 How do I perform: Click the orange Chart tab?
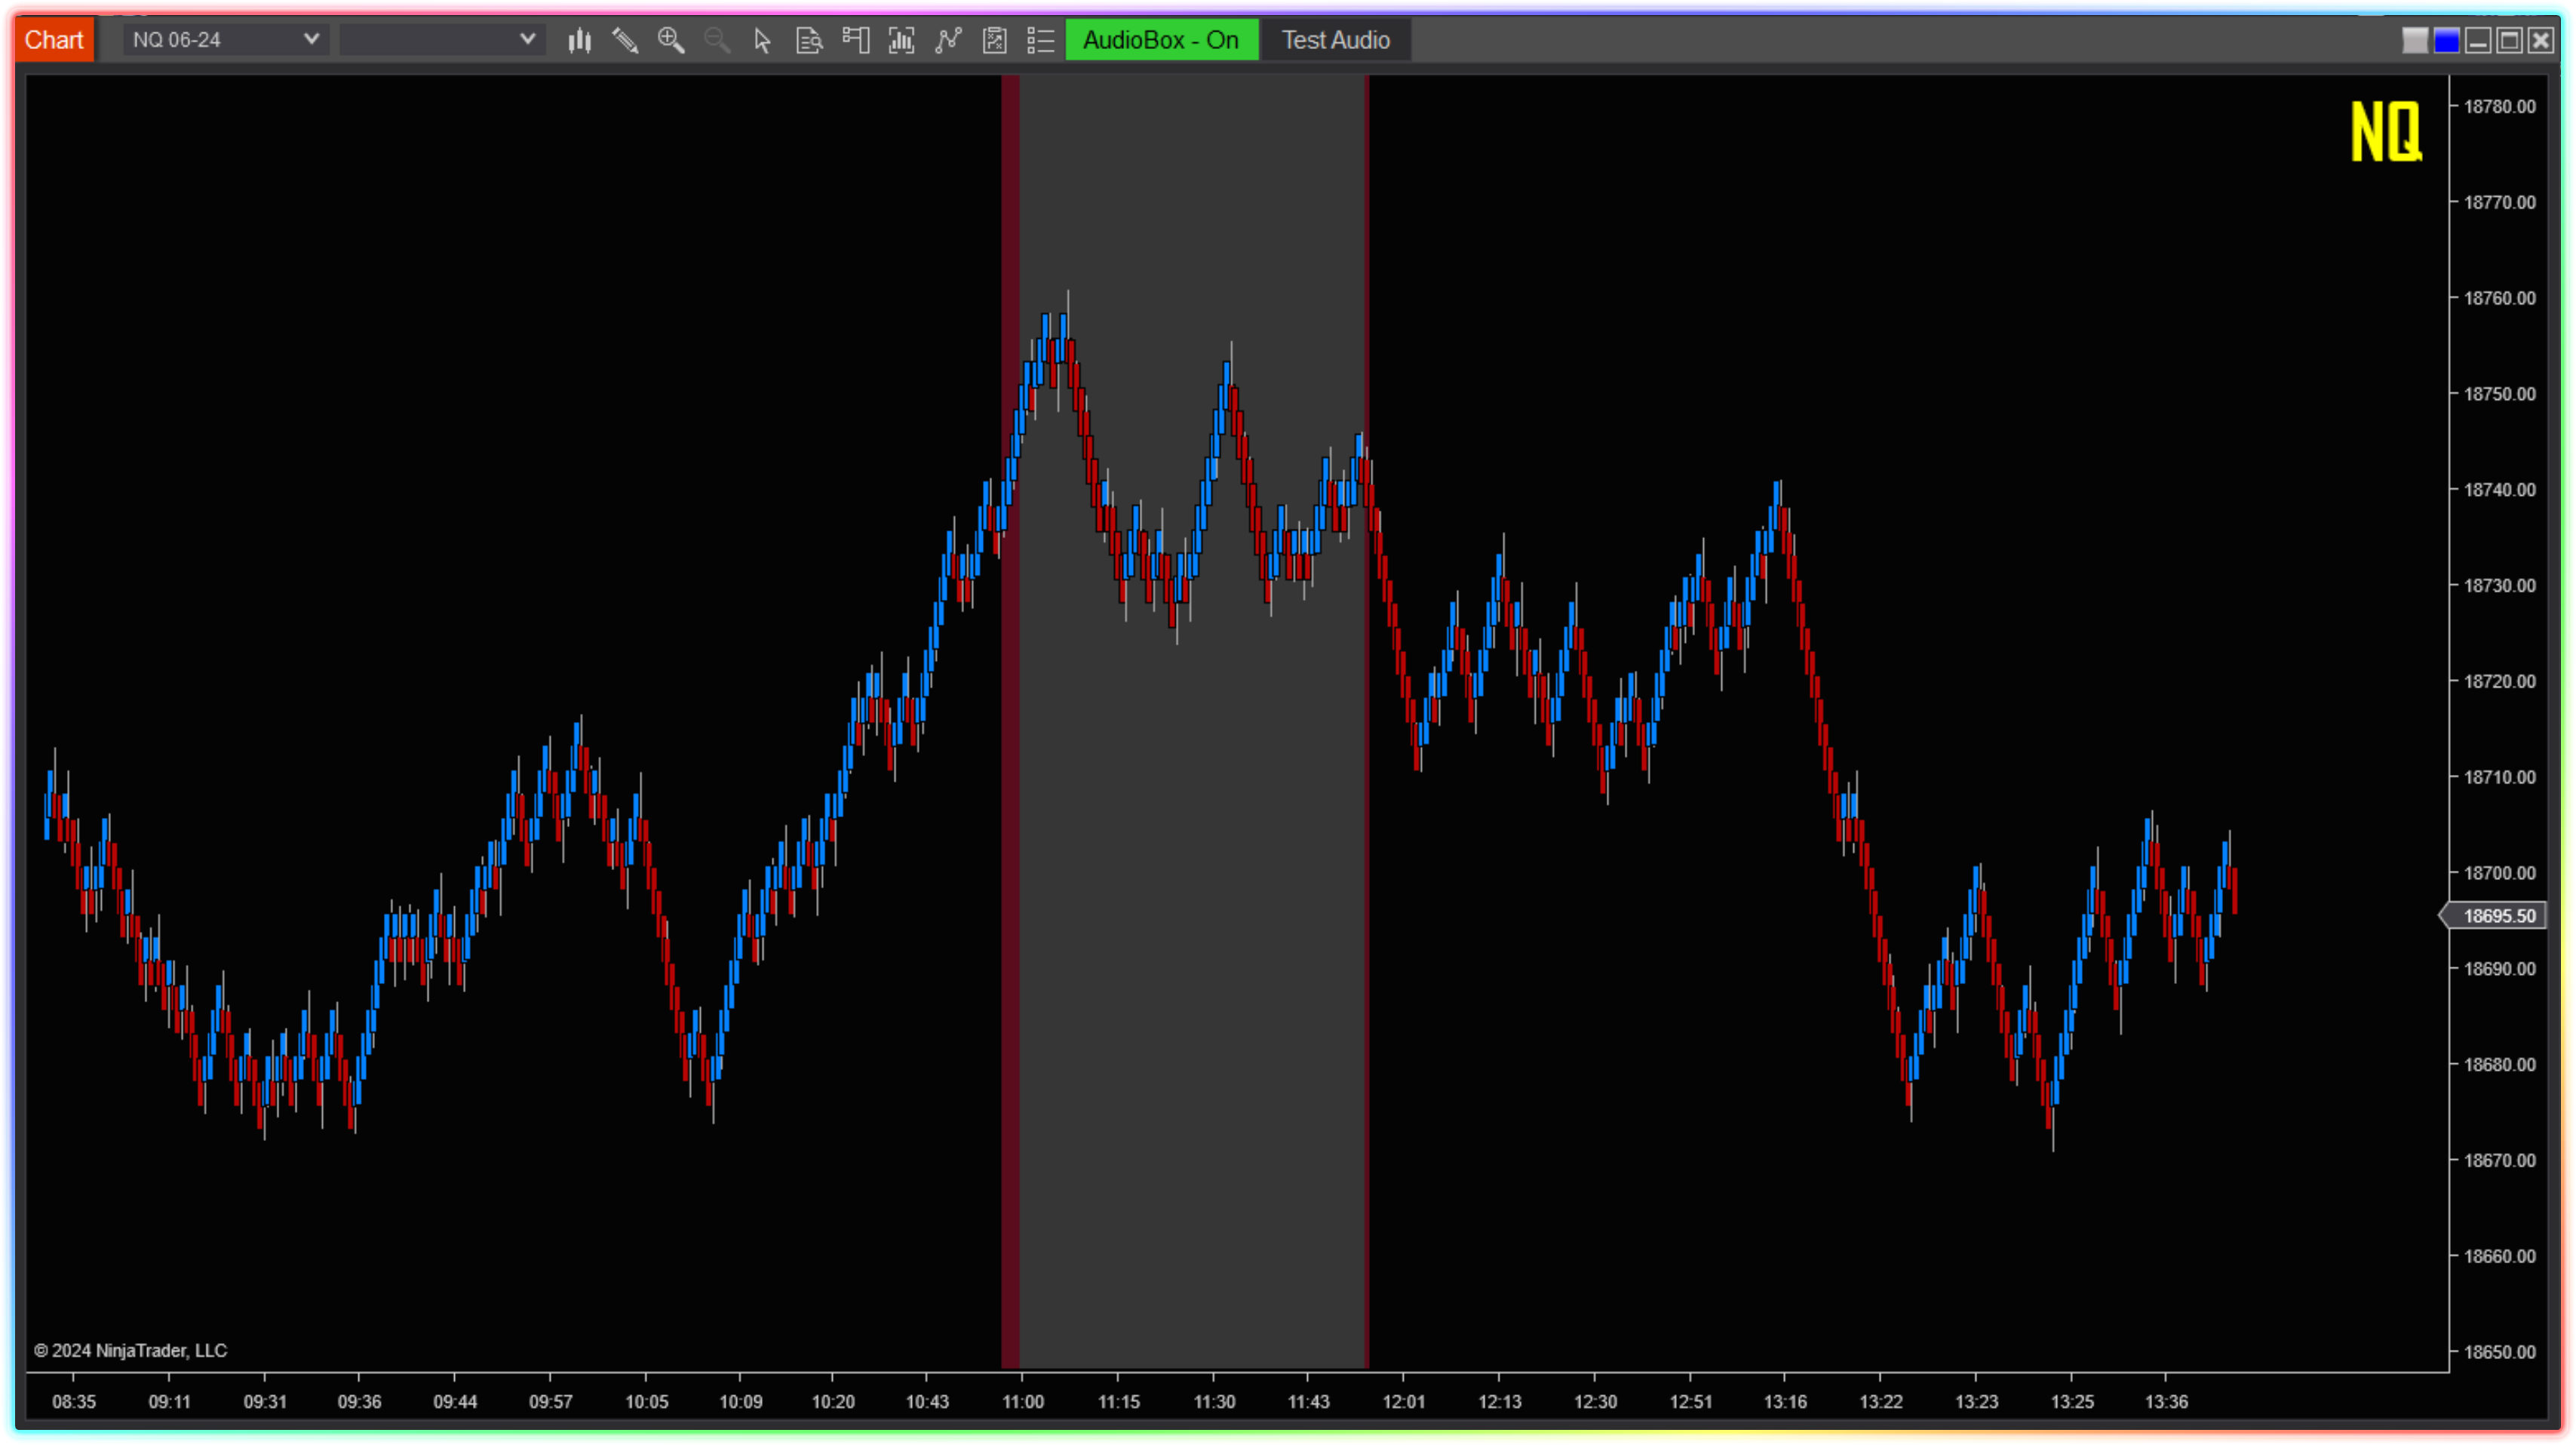[54, 40]
